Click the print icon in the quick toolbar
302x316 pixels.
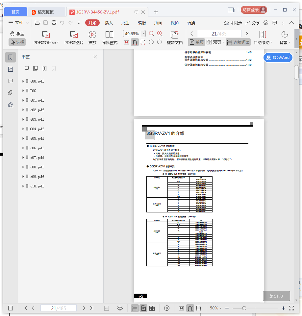pos(54,23)
